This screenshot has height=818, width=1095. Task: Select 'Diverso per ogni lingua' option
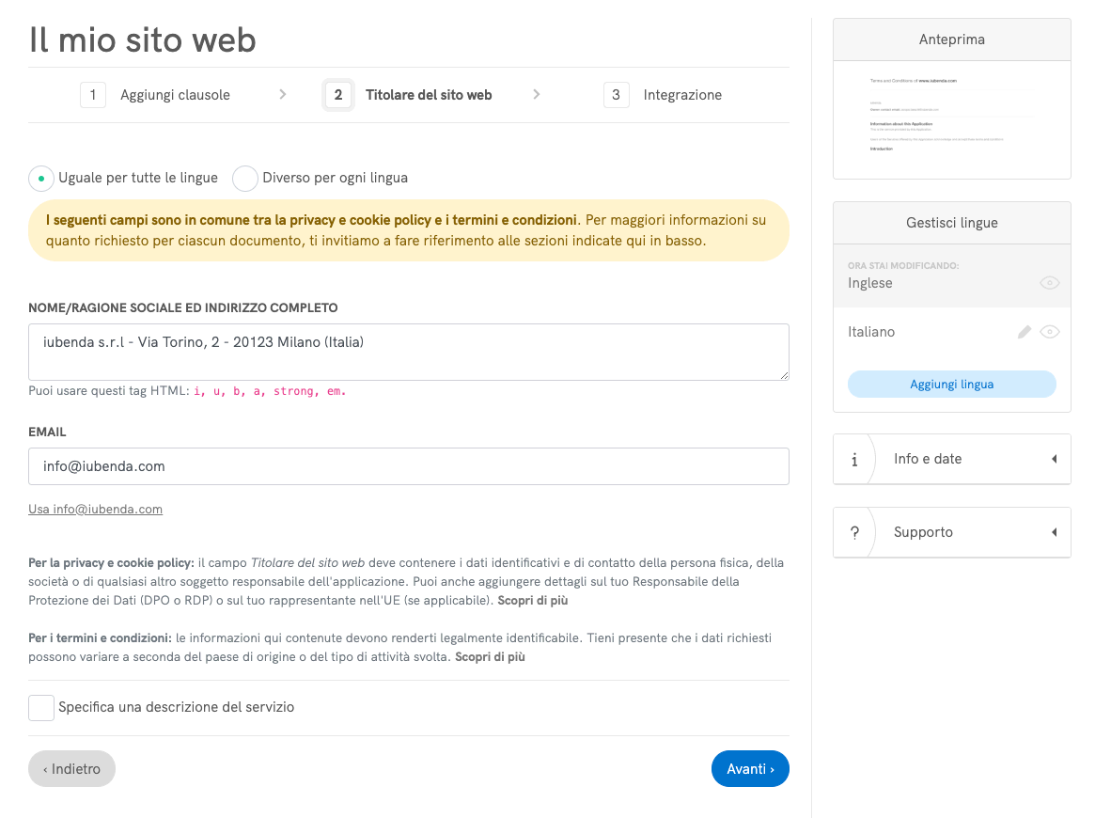tap(245, 178)
